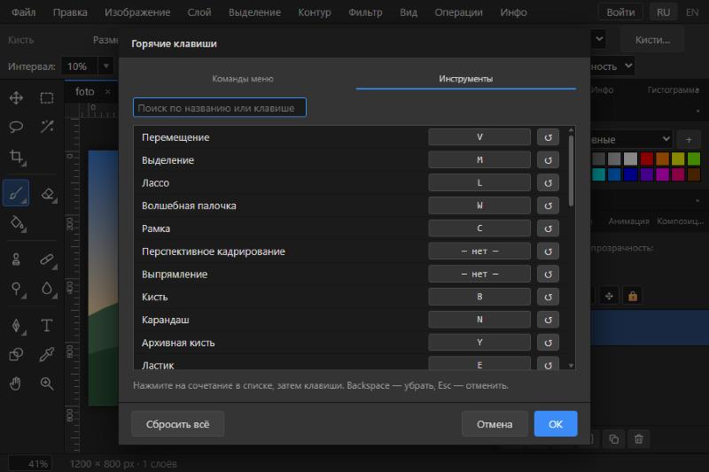Reset the Рамка shortcut to default

548,228
